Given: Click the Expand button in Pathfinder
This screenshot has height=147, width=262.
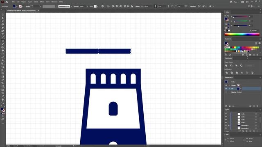Looking at the screenshot, I should click(x=249, y=66).
